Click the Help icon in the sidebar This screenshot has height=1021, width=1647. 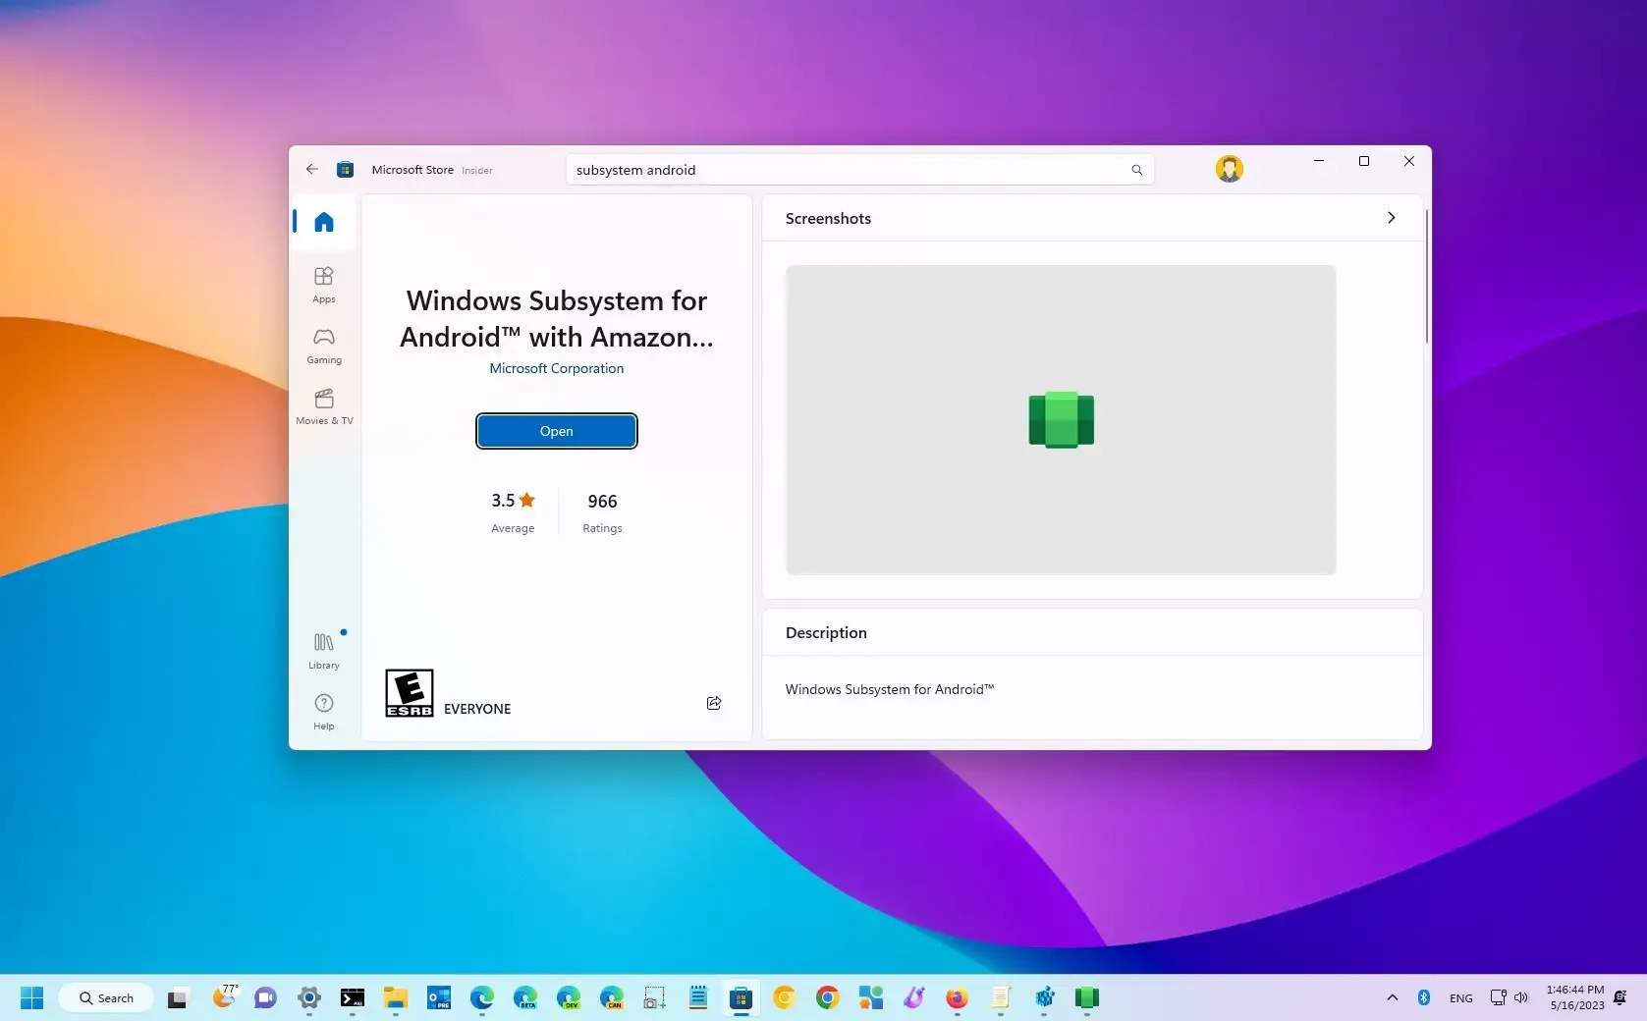pyautogui.click(x=324, y=711)
